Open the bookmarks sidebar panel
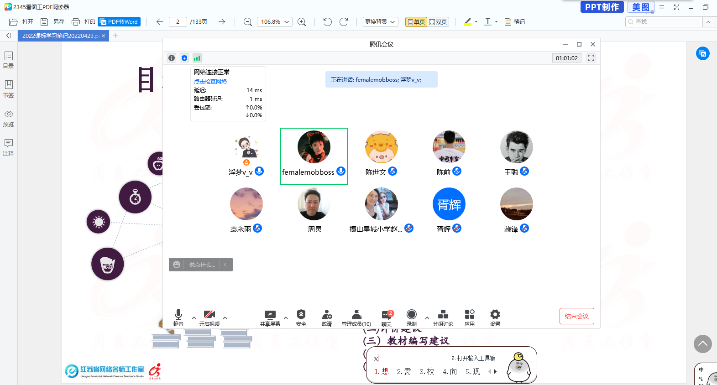This screenshot has height=385, width=717. click(x=8, y=88)
